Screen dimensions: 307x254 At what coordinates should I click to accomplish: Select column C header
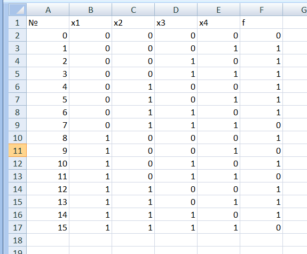tap(133, 10)
